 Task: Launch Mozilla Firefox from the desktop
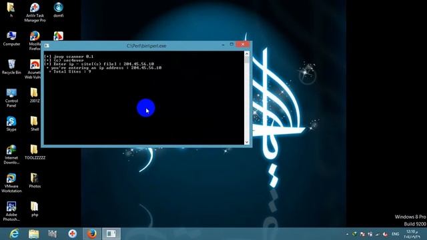35,41
